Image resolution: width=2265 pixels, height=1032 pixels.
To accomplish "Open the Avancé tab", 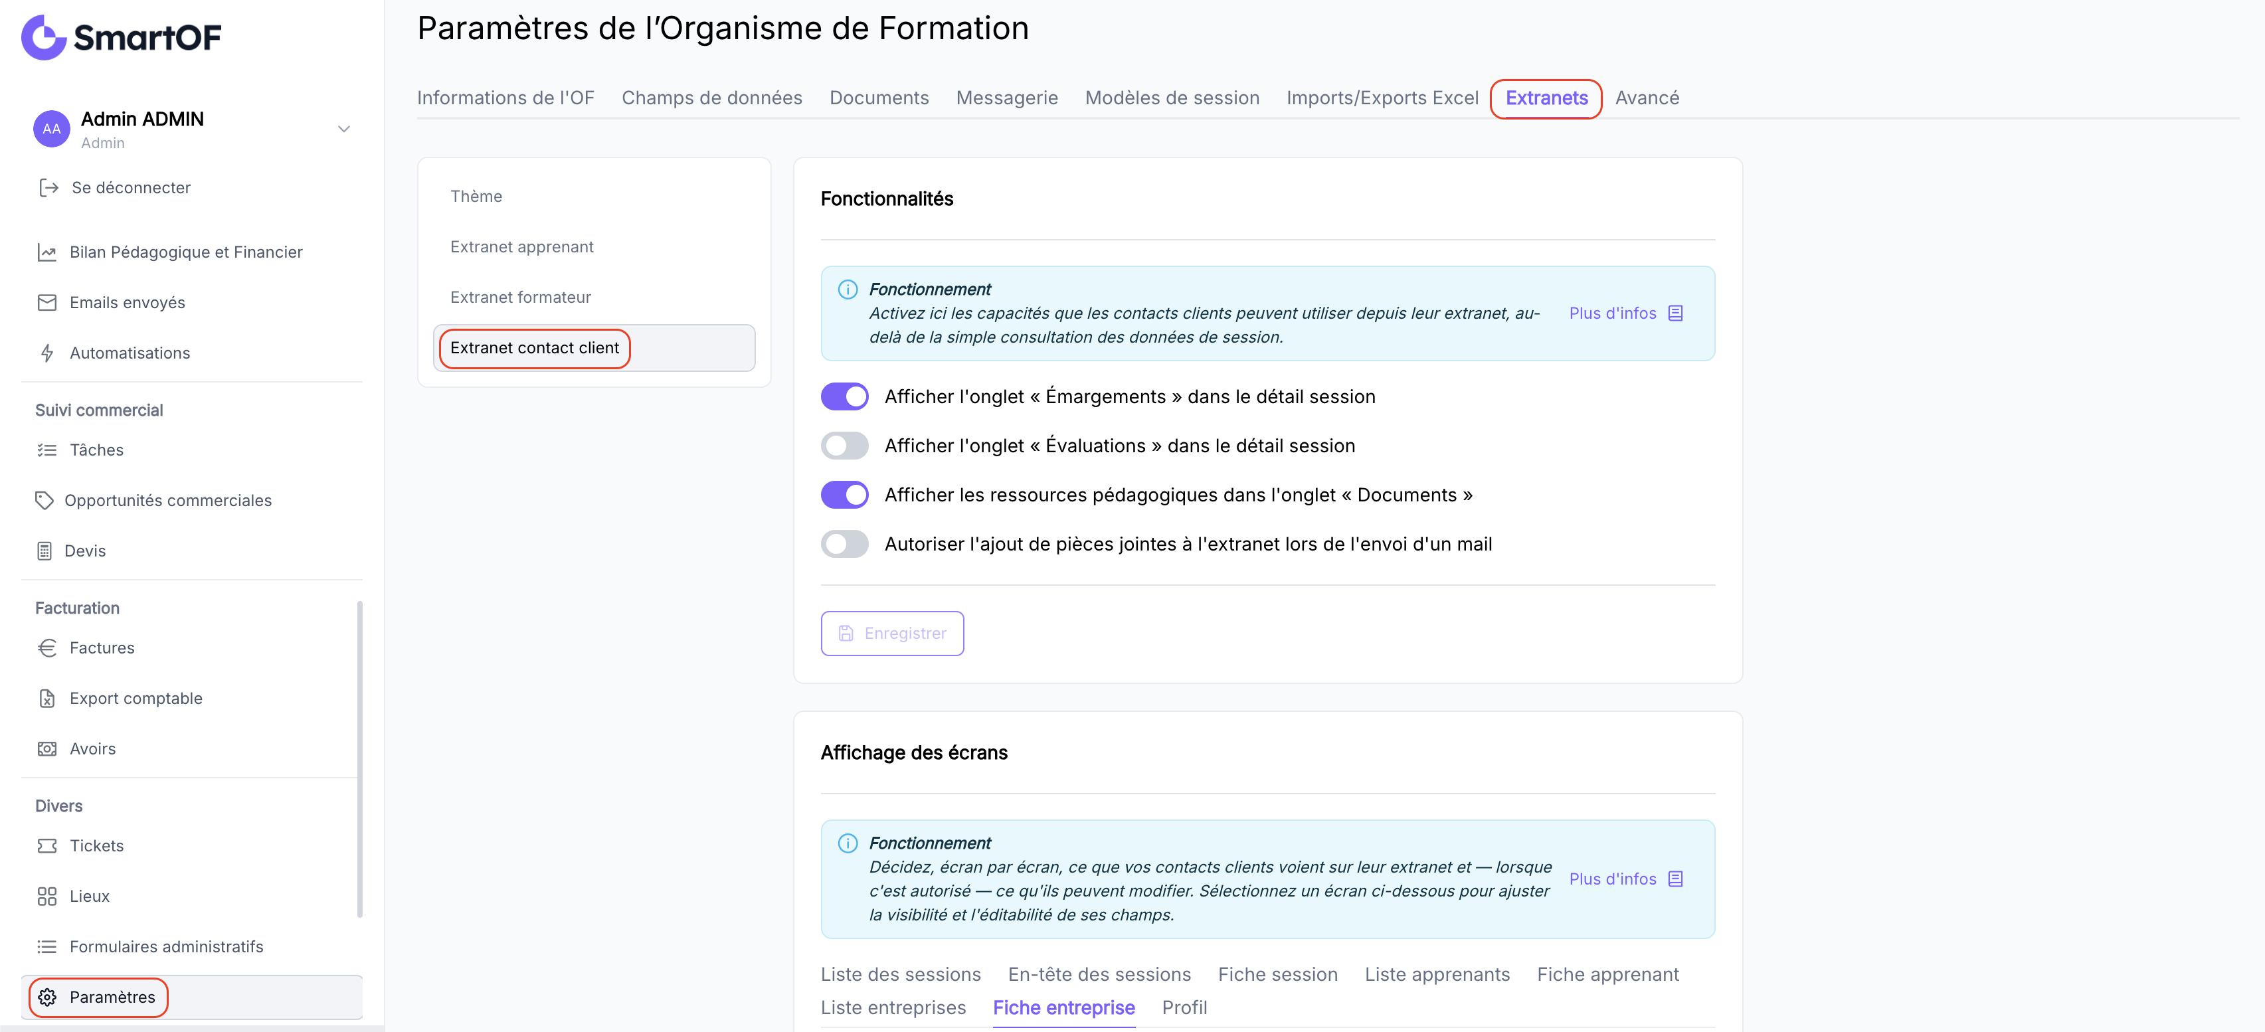I will (x=1647, y=98).
